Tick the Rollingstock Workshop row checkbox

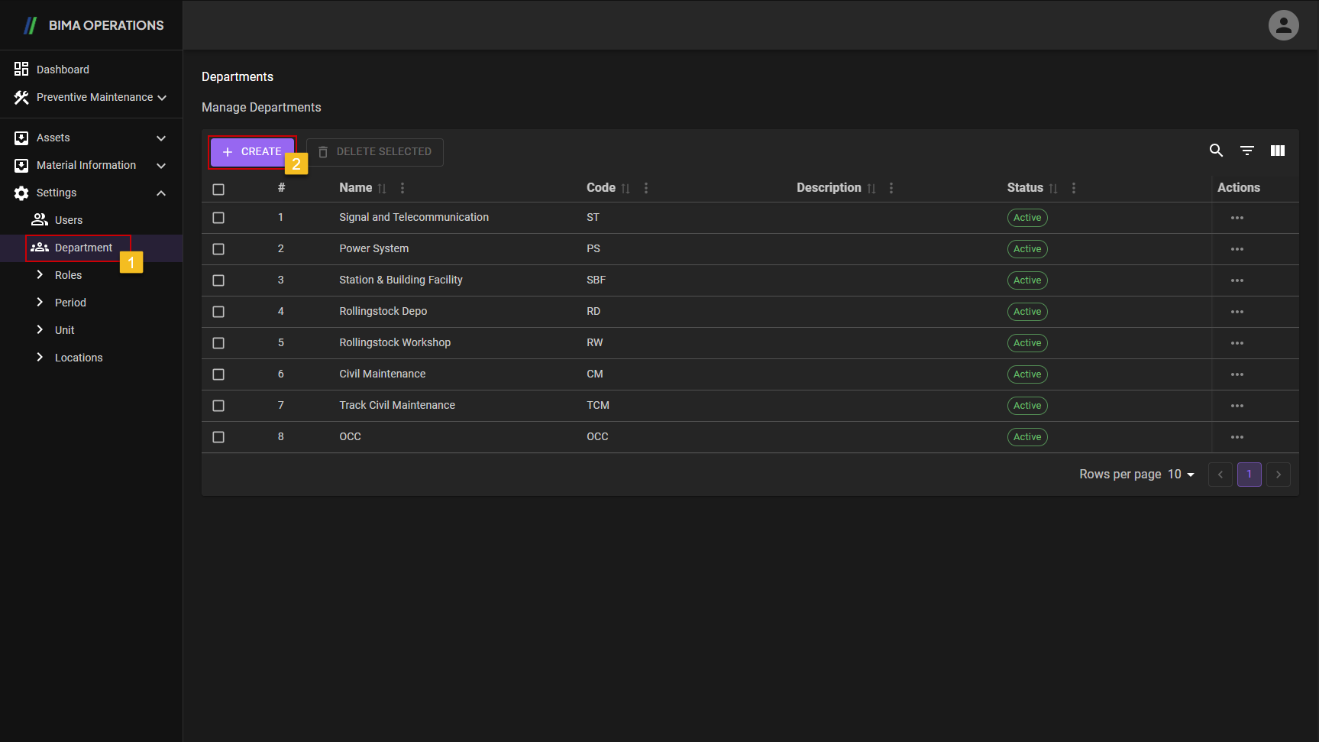218,343
